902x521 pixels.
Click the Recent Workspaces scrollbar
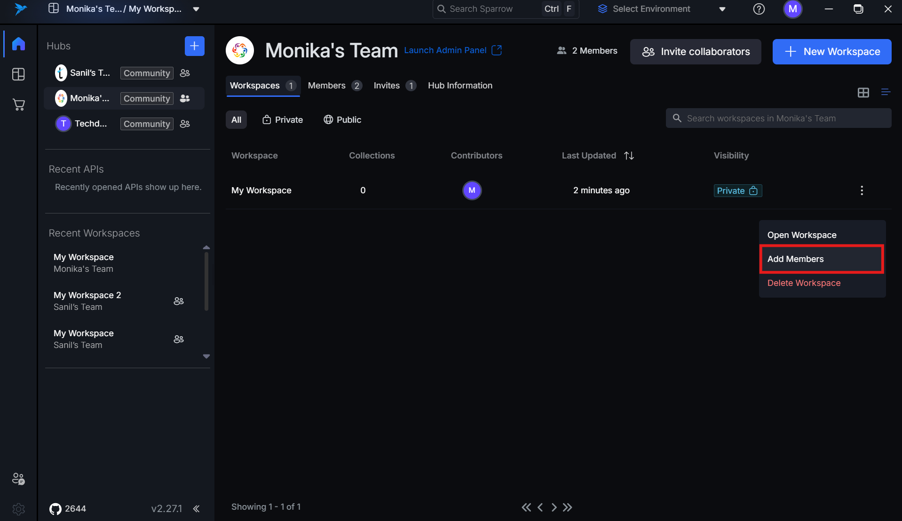point(206,282)
